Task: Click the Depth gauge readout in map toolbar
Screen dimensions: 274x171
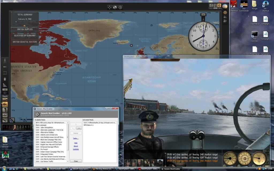Action: click(5, 99)
